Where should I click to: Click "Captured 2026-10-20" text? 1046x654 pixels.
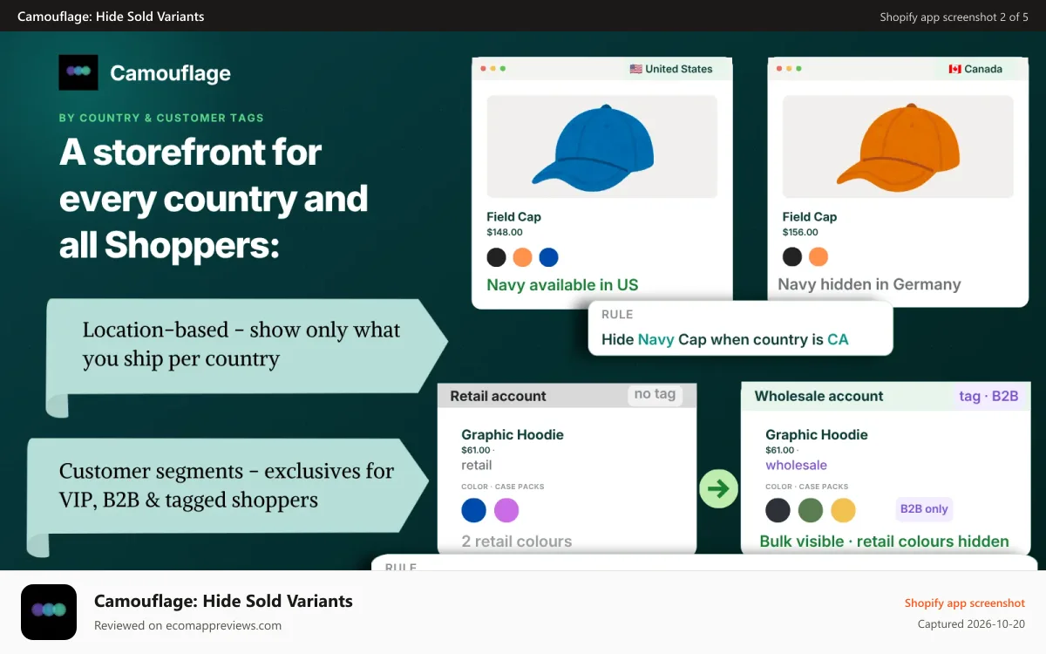tap(971, 624)
